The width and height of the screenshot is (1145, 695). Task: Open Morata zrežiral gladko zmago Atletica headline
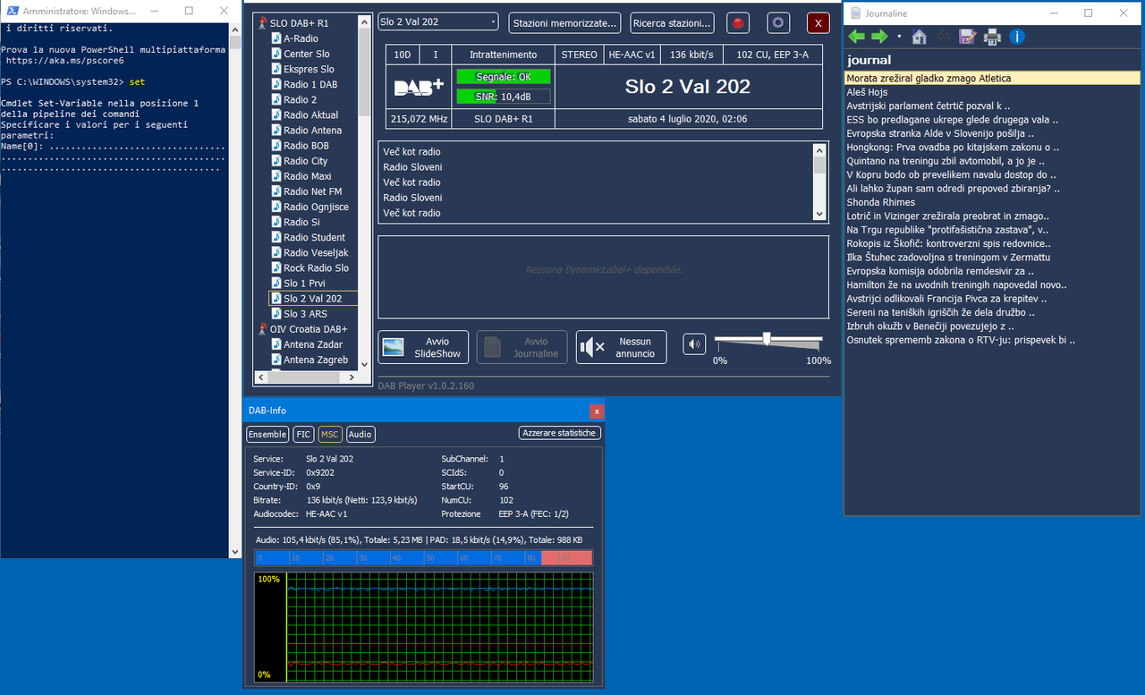(x=993, y=78)
